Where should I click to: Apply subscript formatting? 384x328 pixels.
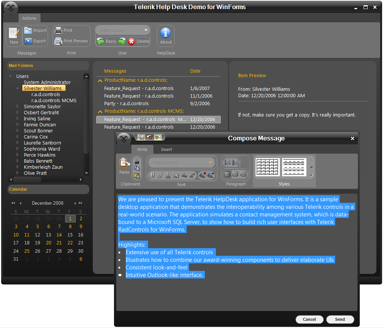point(184,175)
